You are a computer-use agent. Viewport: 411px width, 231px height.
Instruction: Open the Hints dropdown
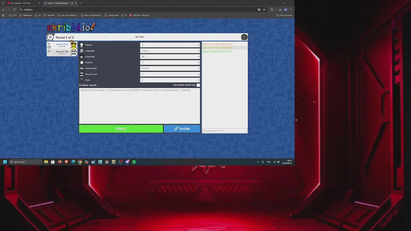(170, 80)
